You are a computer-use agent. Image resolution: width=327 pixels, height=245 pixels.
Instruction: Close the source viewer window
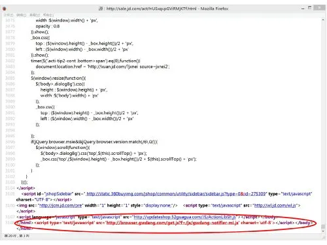pos(319,8)
